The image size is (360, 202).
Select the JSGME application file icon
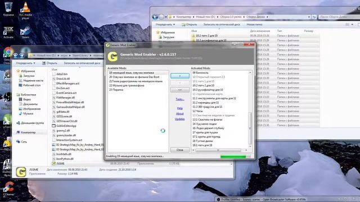[54, 163]
